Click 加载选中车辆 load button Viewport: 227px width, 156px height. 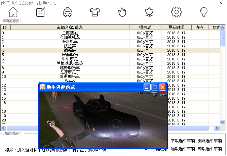183,149
